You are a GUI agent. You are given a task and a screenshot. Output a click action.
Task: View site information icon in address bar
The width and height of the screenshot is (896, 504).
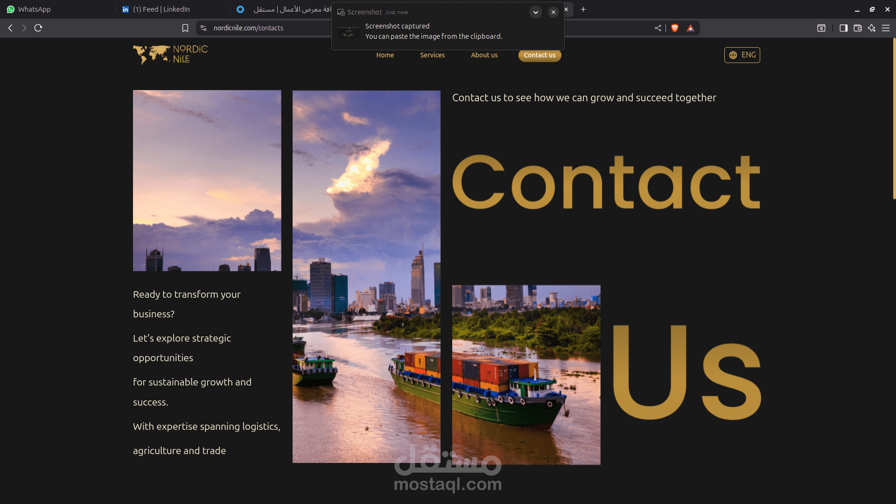[203, 28]
